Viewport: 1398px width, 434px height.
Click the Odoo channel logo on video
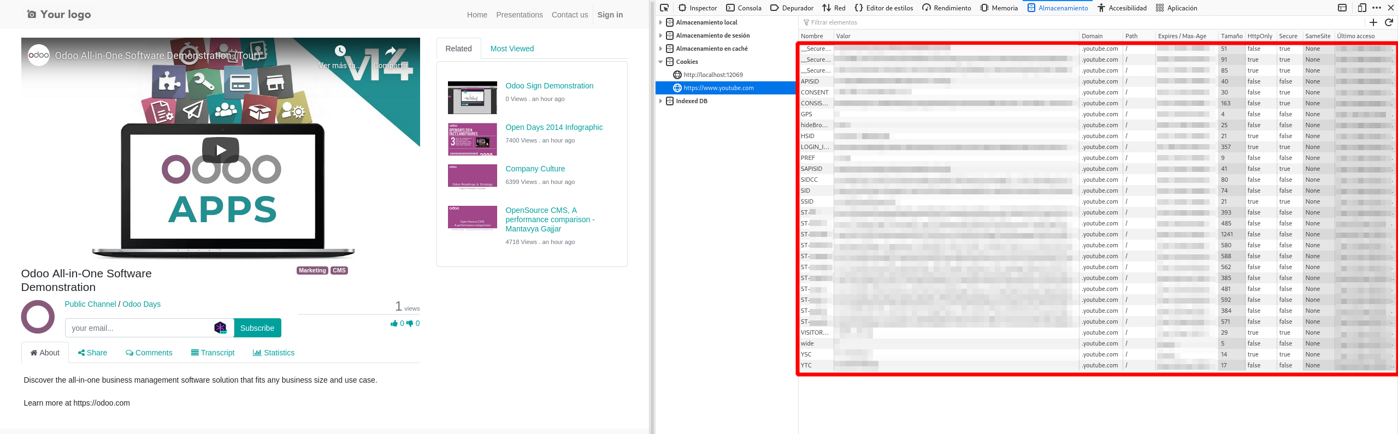[39, 55]
